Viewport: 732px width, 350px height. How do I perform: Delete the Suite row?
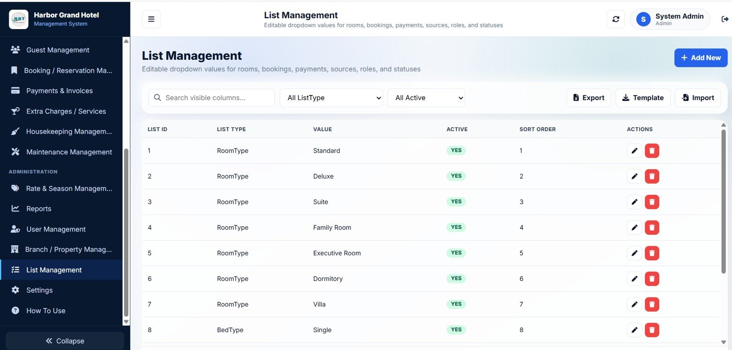pyautogui.click(x=652, y=202)
